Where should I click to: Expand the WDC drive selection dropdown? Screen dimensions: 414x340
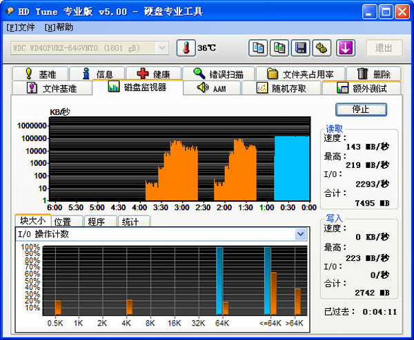[x=162, y=48]
